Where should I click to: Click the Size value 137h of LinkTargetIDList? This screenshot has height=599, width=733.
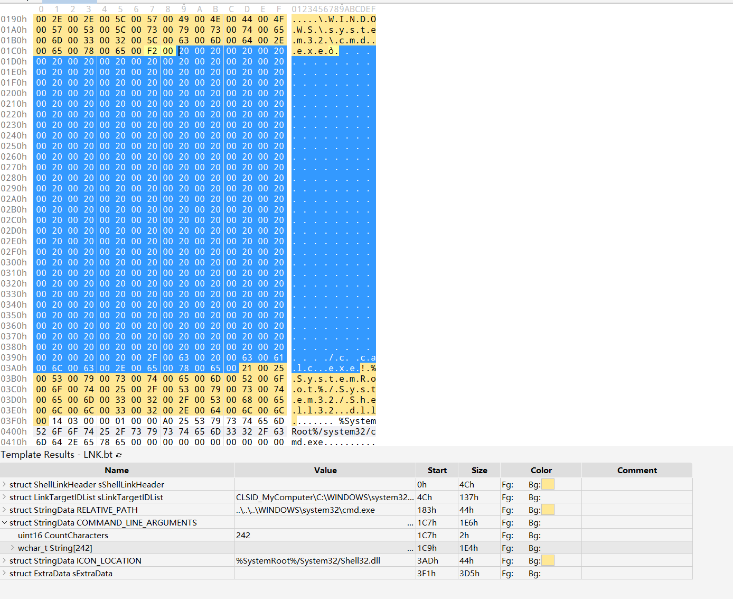469,497
